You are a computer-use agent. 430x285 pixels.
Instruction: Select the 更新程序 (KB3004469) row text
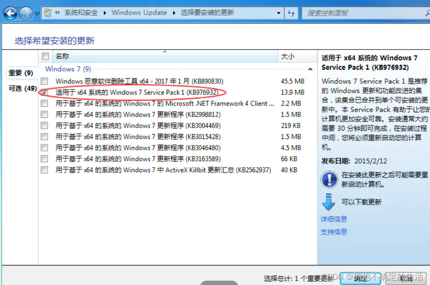(138, 126)
